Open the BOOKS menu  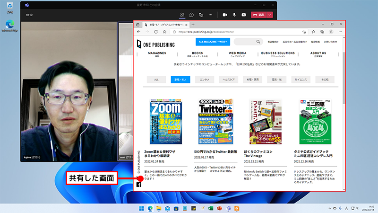pos(198,54)
